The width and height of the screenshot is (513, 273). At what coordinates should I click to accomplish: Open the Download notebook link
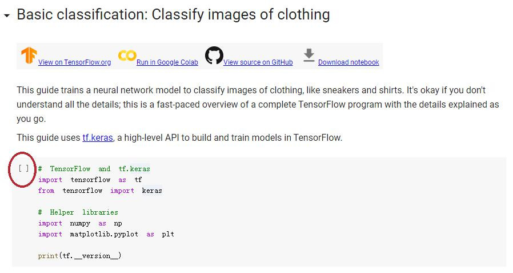click(348, 62)
